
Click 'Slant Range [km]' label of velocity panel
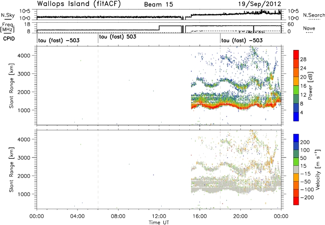click(11, 170)
